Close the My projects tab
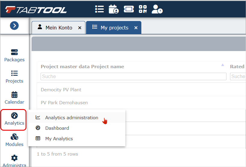The image size is (246, 167). (136, 28)
